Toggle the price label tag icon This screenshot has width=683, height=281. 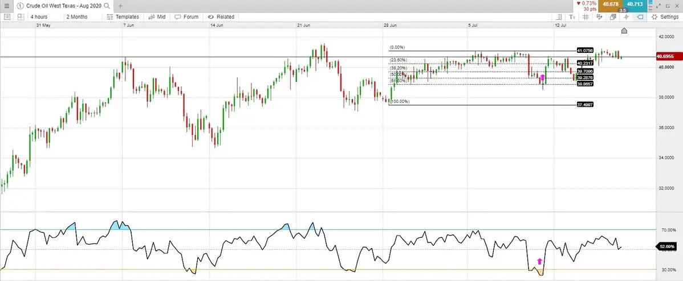tap(640, 17)
